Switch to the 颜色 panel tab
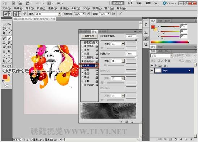The width and height of the screenshot is (198, 142). 153,21
